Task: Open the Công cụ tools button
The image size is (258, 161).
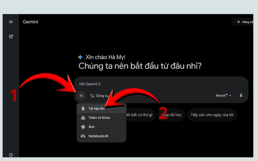Action: point(99,96)
